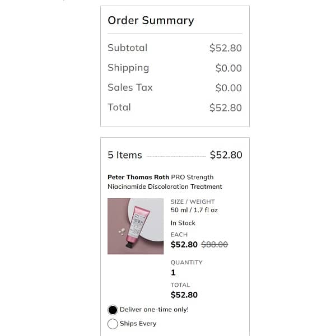336x336 pixels.
Task: Click the Sales Tax amount of $0.00
Action: click(228, 88)
